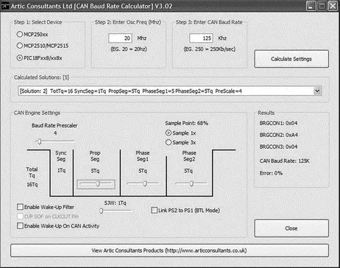Minimize the CAN Baud Rate Calculator window

[311, 6]
